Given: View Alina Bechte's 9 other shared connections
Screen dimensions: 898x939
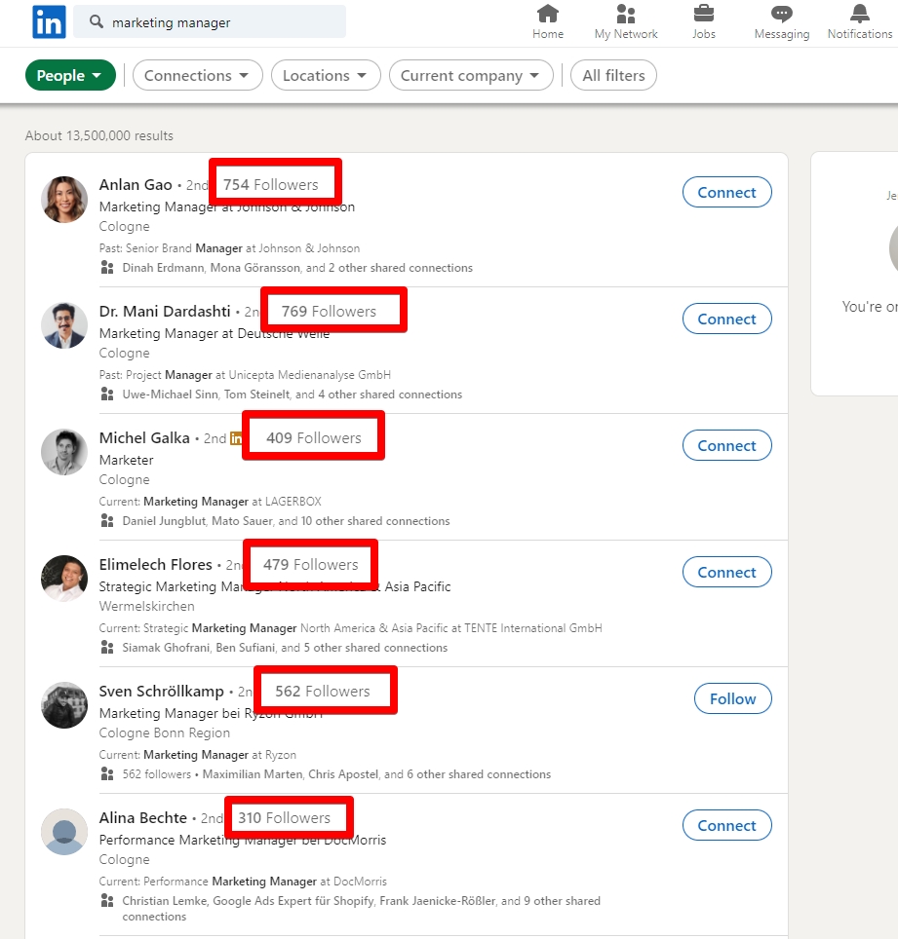Looking at the screenshot, I should click(x=362, y=909).
